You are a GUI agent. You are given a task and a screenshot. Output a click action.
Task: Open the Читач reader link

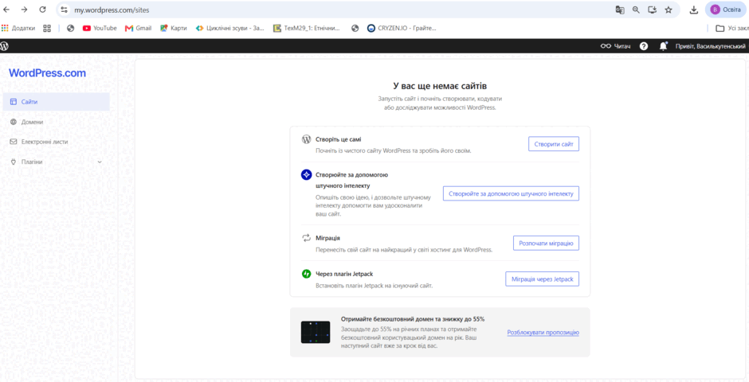[x=615, y=46]
